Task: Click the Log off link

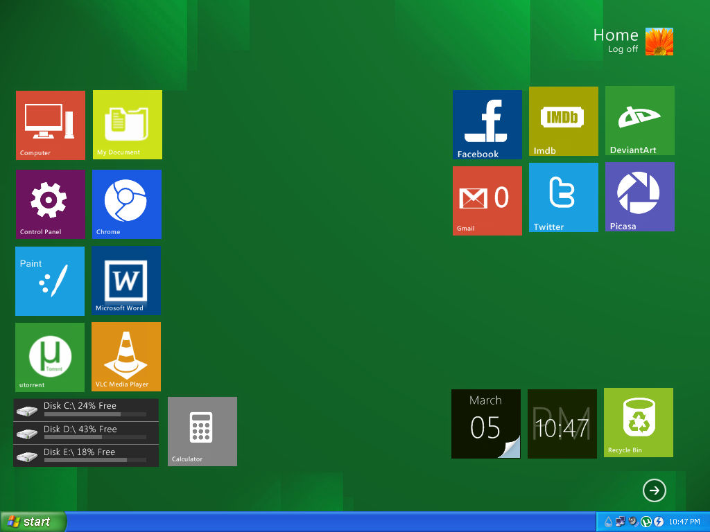Action: coord(623,49)
